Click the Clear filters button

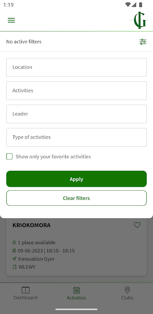click(x=76, y=198)
